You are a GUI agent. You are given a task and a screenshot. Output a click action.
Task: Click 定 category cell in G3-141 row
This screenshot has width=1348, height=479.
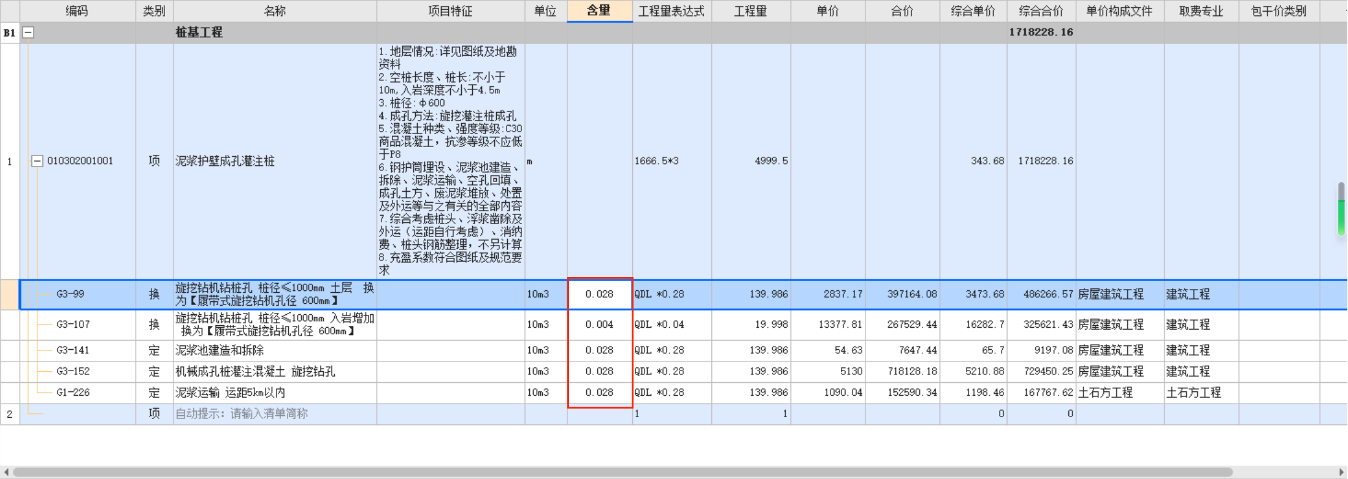click(x=155, y=350)
